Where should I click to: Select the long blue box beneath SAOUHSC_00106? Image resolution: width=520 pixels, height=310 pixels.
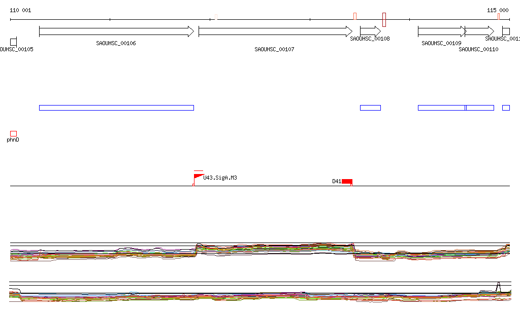pos(116,108)
